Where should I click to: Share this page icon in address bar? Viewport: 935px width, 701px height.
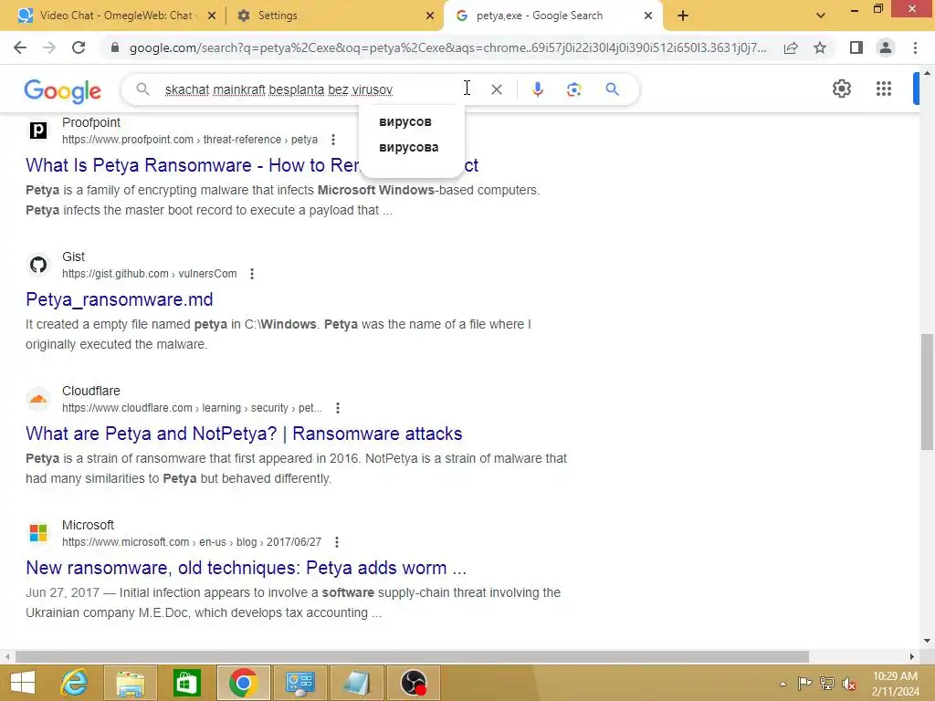[791, 47]
